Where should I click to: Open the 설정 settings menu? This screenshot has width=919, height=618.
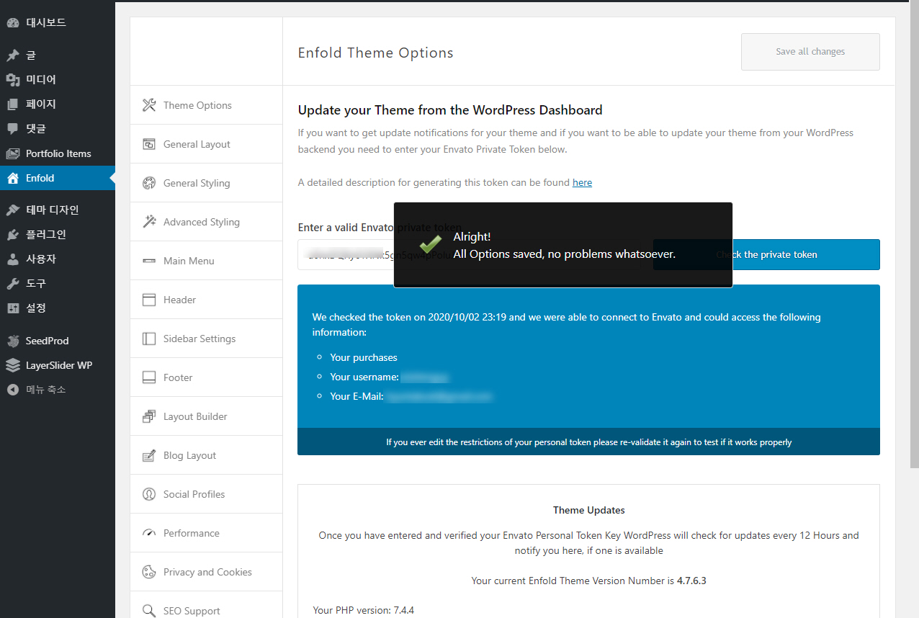click(58, 308)
